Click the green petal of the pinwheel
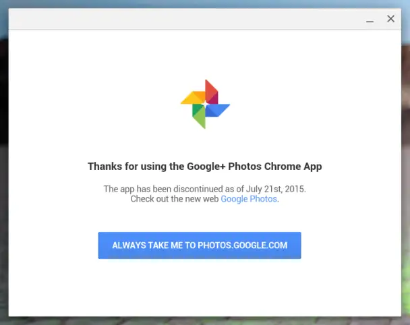The image size is (410, 325). coord(199,116)
